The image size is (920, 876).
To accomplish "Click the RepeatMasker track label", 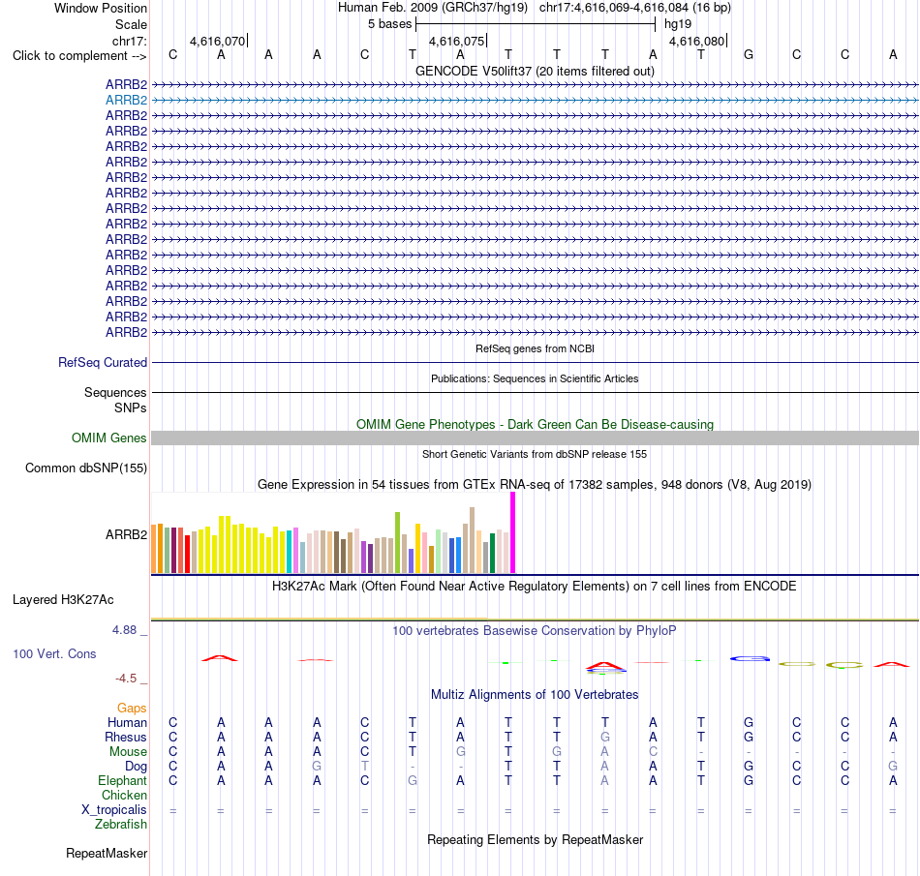I will point(107,854).
